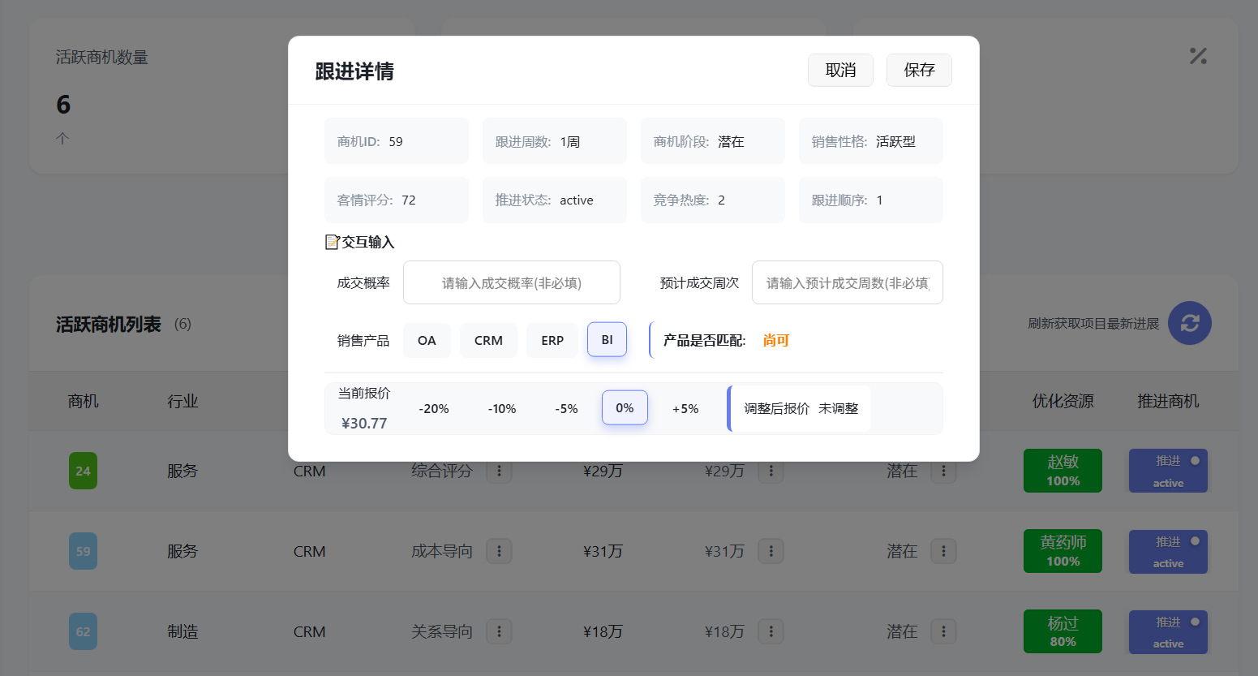The width and height of the screenshot is (1258, 676).
Task: Choose the -10% price adjustment option
Action: tap(502, 408)
